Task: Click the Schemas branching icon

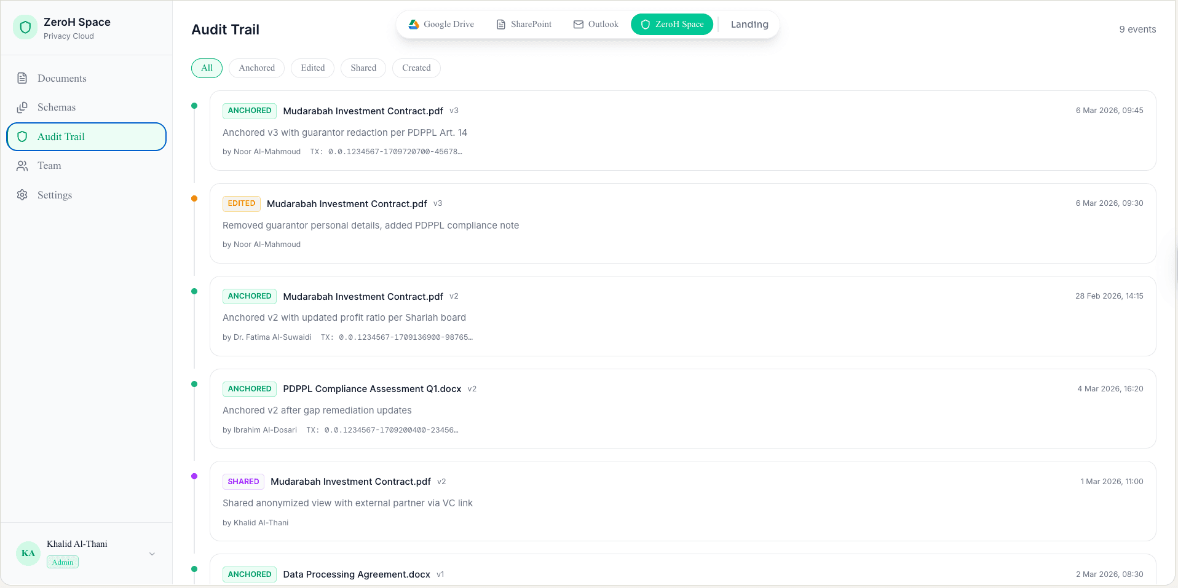Action: [x=22, y=107]
